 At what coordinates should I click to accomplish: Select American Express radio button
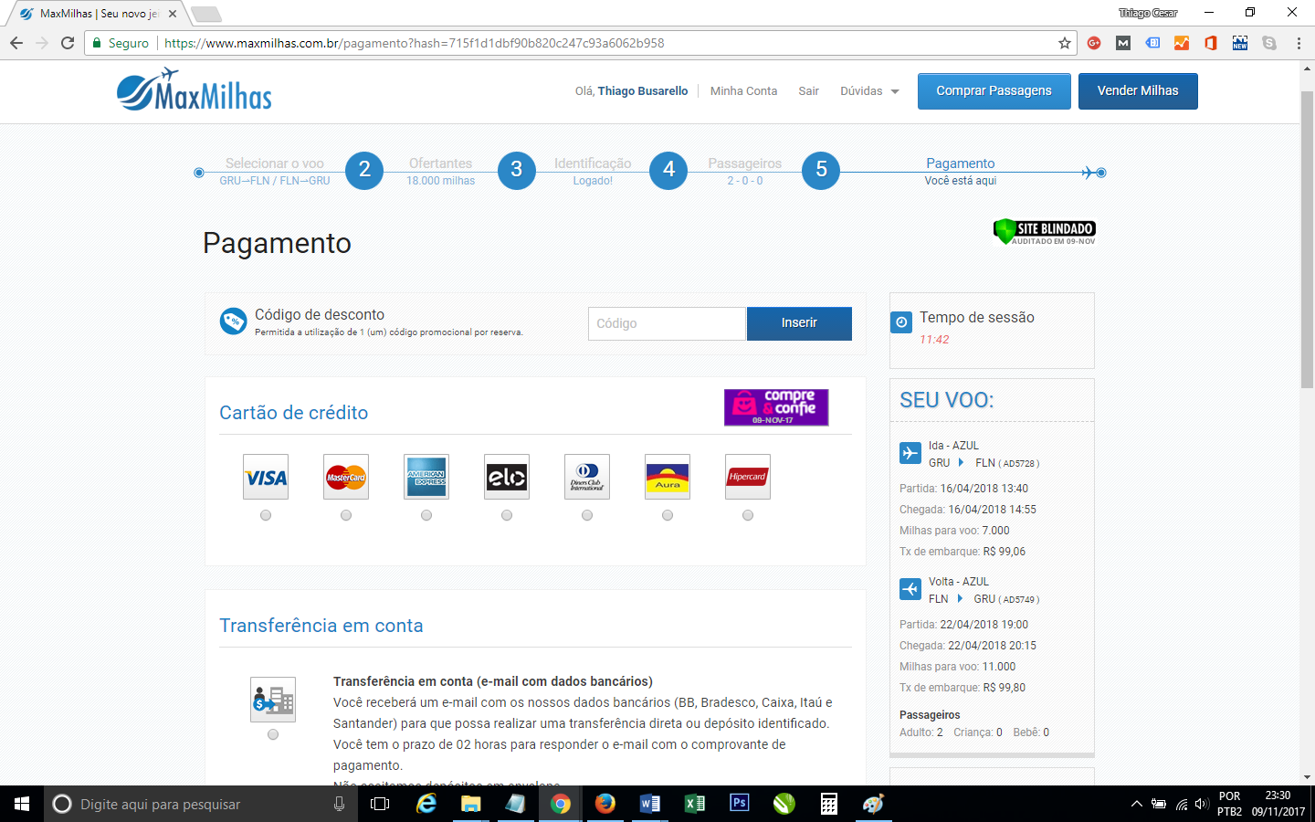(x=426, y=515)
